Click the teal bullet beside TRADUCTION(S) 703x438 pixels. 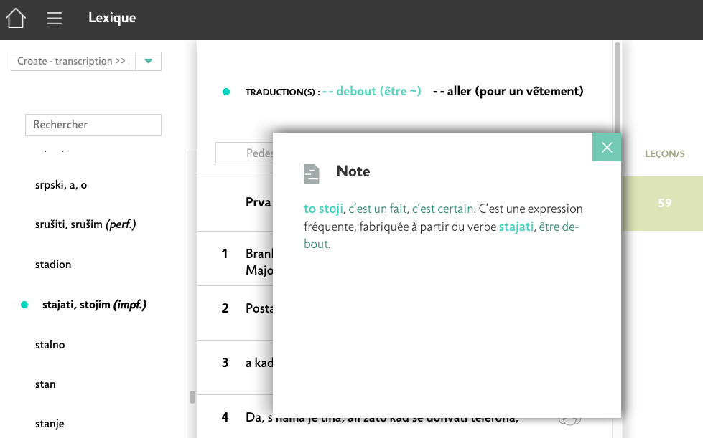[x=226, y=92]
